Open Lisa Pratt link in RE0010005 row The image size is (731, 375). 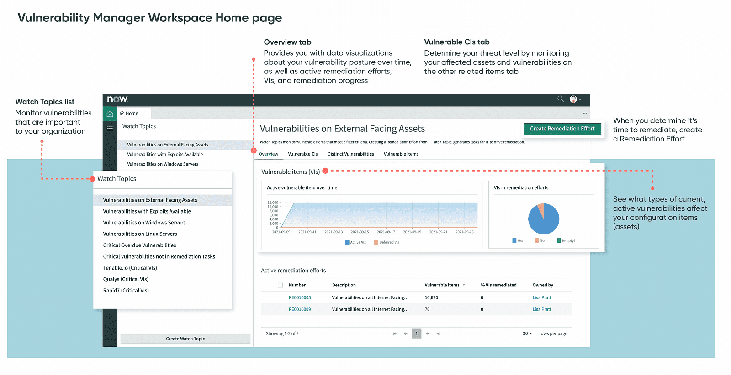542,297
